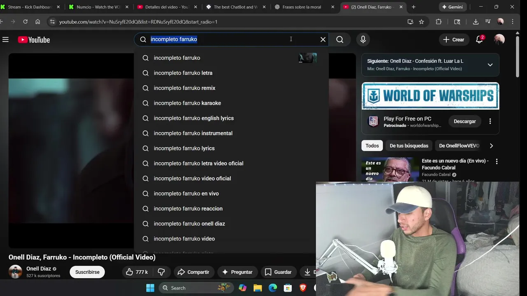
Task: Open a new browser tab
Action: point(413,7)
